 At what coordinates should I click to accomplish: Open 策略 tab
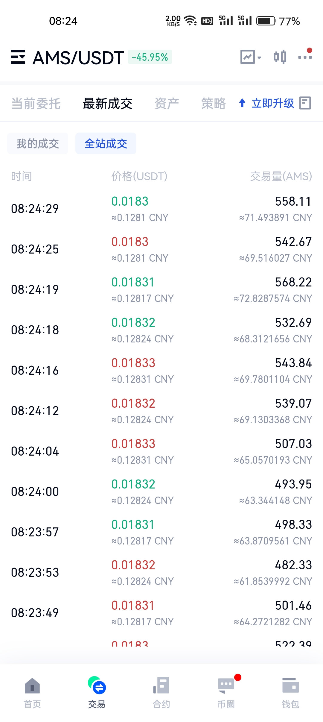point(213,104)
